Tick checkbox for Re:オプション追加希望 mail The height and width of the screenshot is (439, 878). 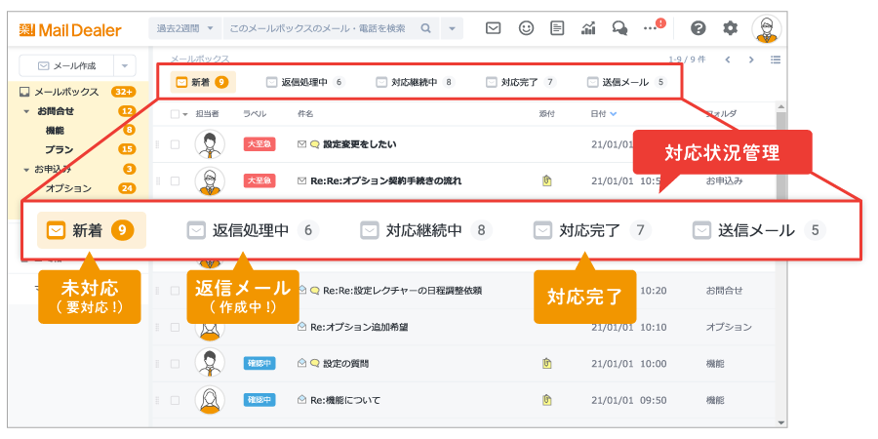pyautogui.click(x=176, y=327)
